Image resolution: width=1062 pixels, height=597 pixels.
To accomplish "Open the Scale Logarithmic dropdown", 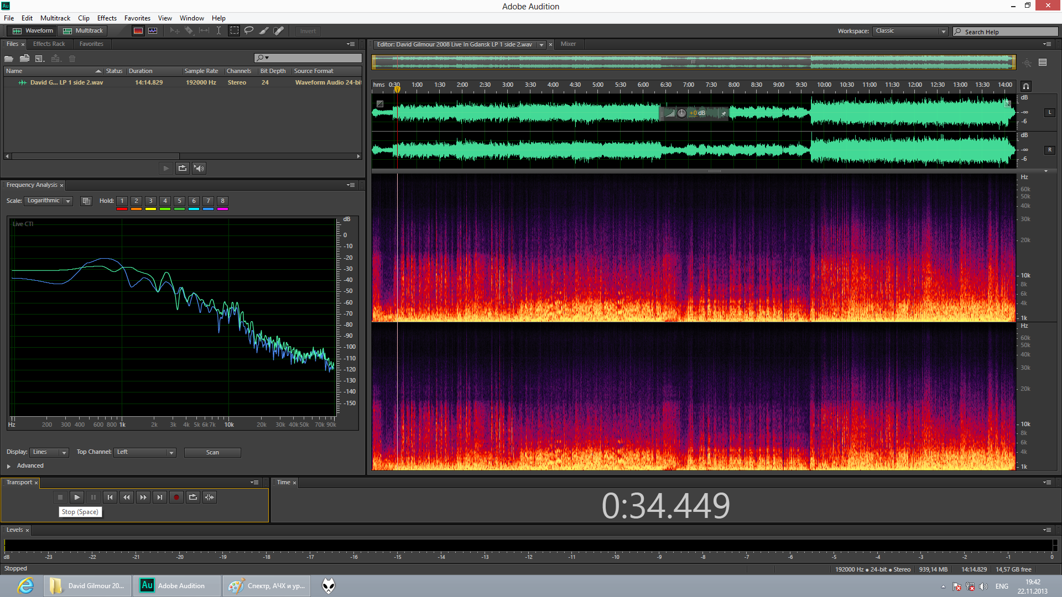I will tap(48, 201).
